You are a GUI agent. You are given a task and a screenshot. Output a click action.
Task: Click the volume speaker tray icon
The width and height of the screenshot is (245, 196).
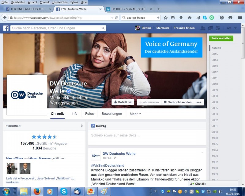click(x=220, y=191)
